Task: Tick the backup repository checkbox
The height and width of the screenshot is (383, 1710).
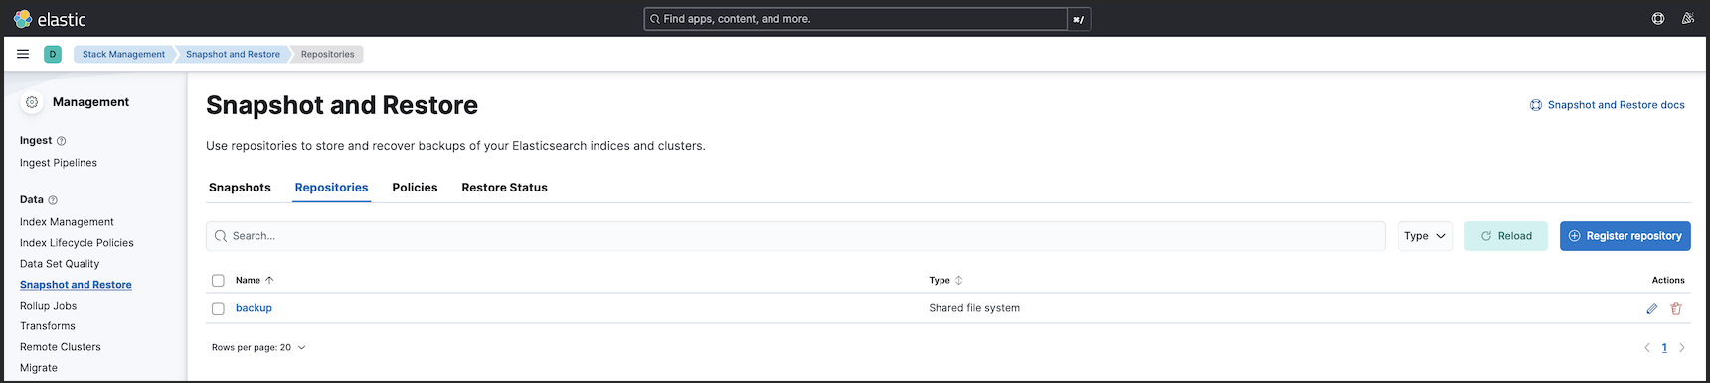Action: pyautogui.click(x=218, y=309)
